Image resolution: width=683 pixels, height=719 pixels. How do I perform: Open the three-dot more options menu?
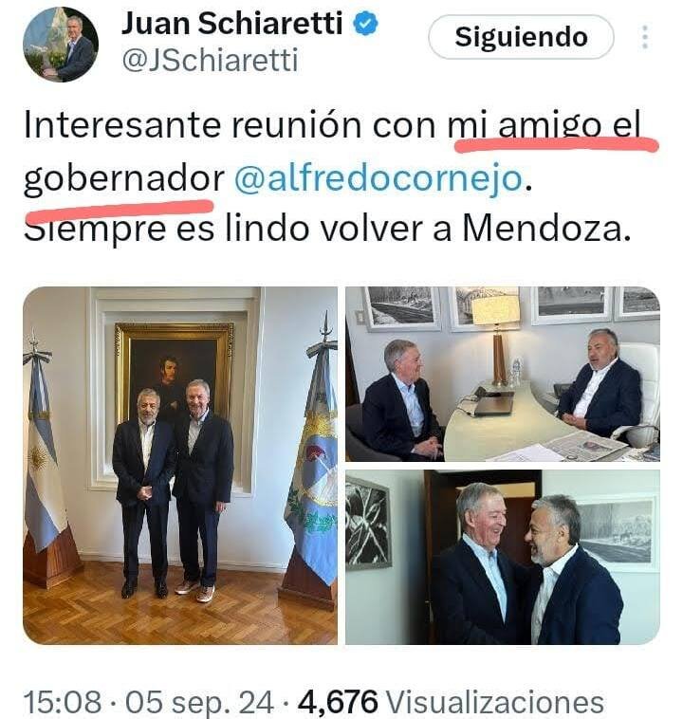[645, 37]
